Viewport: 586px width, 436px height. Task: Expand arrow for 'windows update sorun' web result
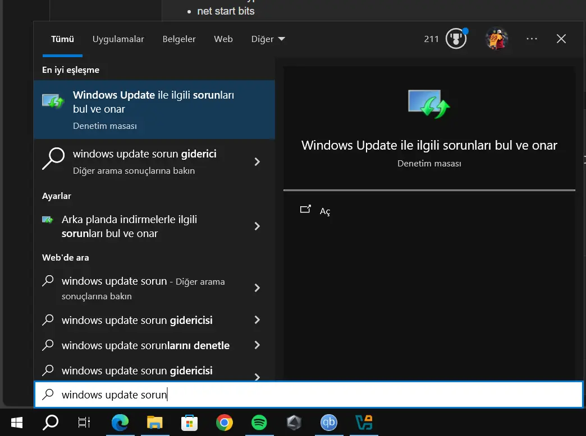257,288
